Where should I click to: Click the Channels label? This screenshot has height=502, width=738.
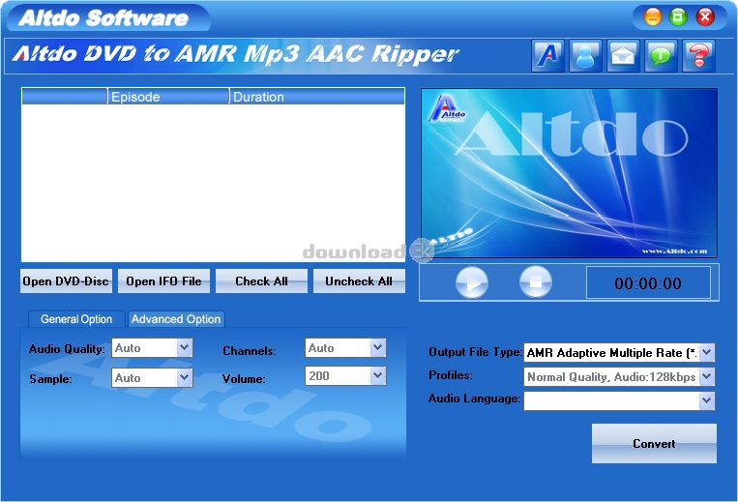point(249,351)
